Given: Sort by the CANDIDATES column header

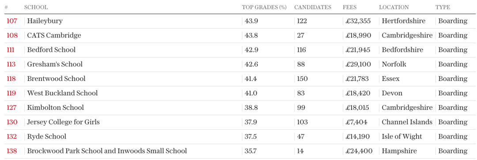Looking at the screenshot, I should (x=312, y=7).
